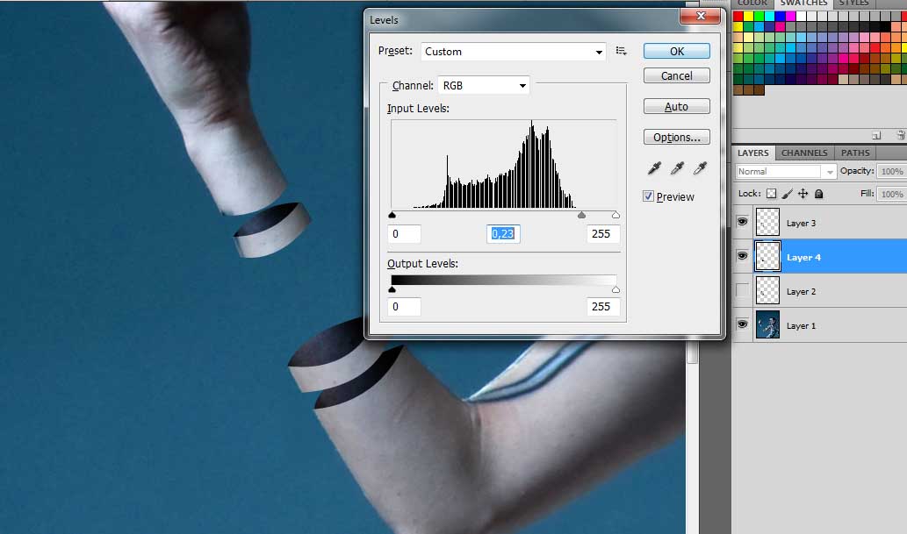
Task: Open the Options... button
Action: pyautogui.click(x=677, y=137)
